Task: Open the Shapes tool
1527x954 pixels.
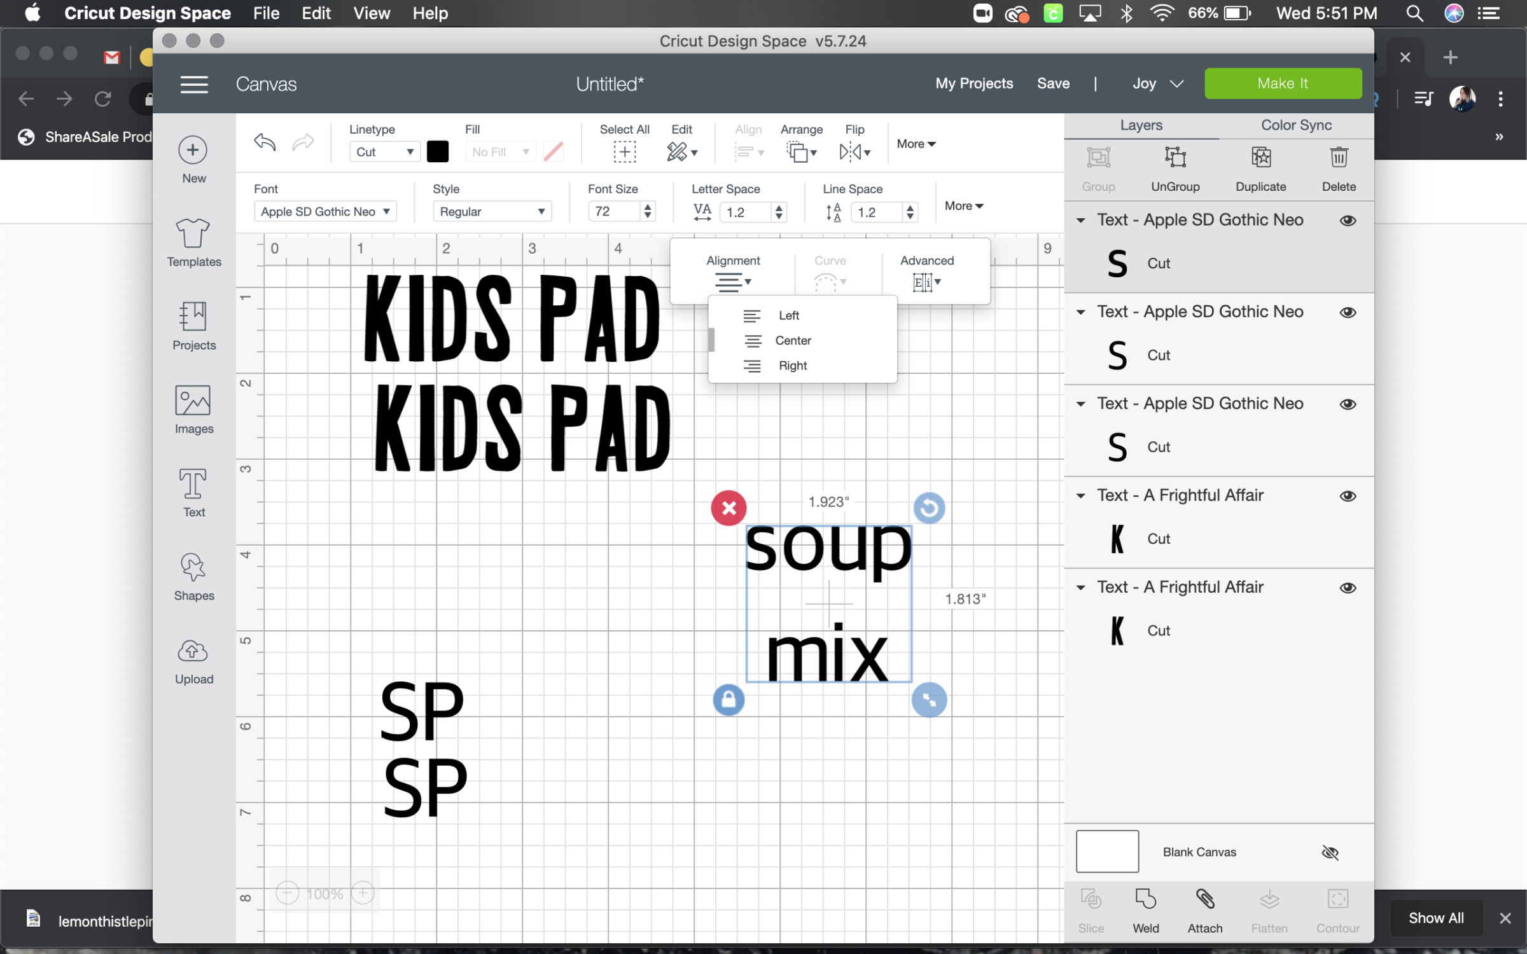Action: [x=193, y=567]
